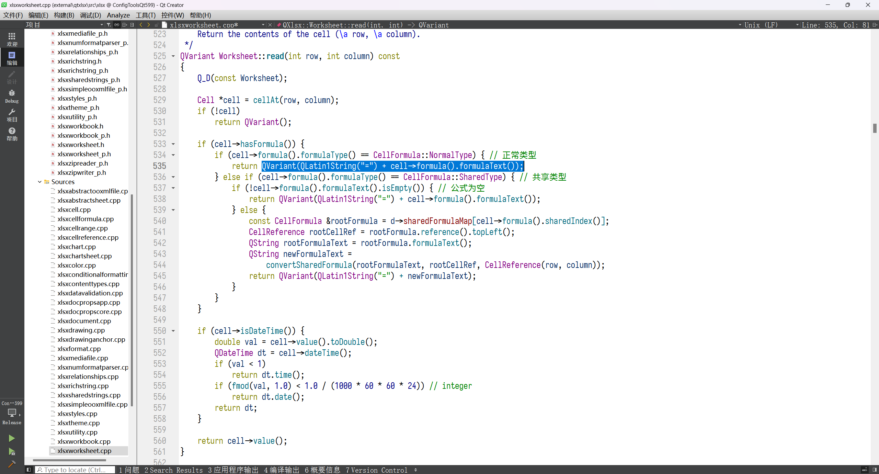Click the Release build kit selector

[x=12, y=416]
